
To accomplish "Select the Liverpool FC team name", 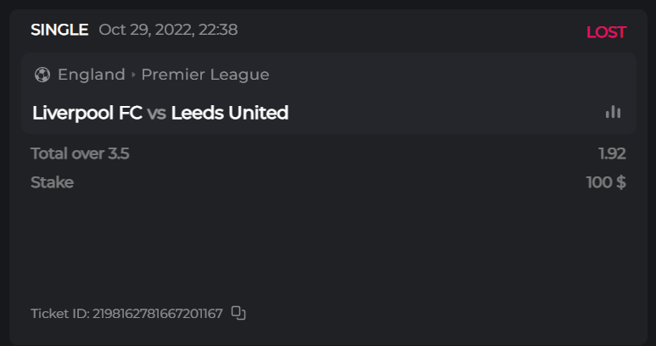I will coord(87,113).
